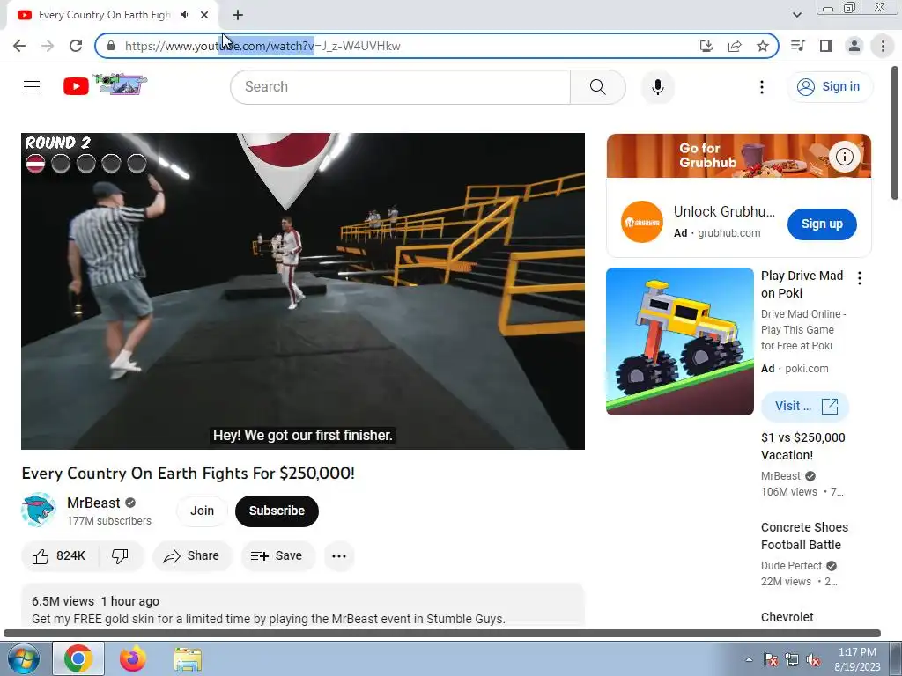Toggle Chrome side panel icon
Image resolution: width=902 pixels, height=676 pixels.
pyautogui.click(x=826, y=46)
